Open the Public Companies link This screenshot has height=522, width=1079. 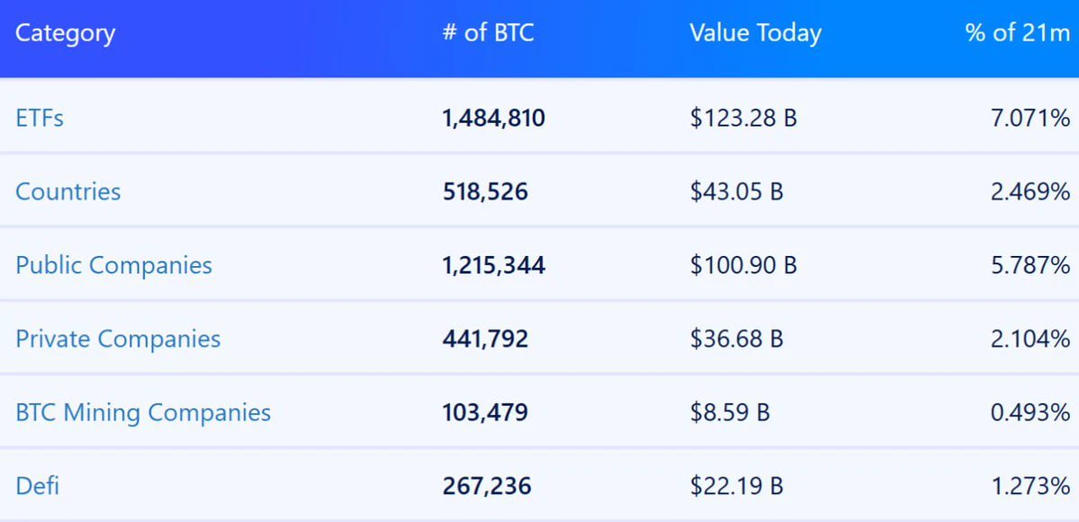click(x=113, y=265)
